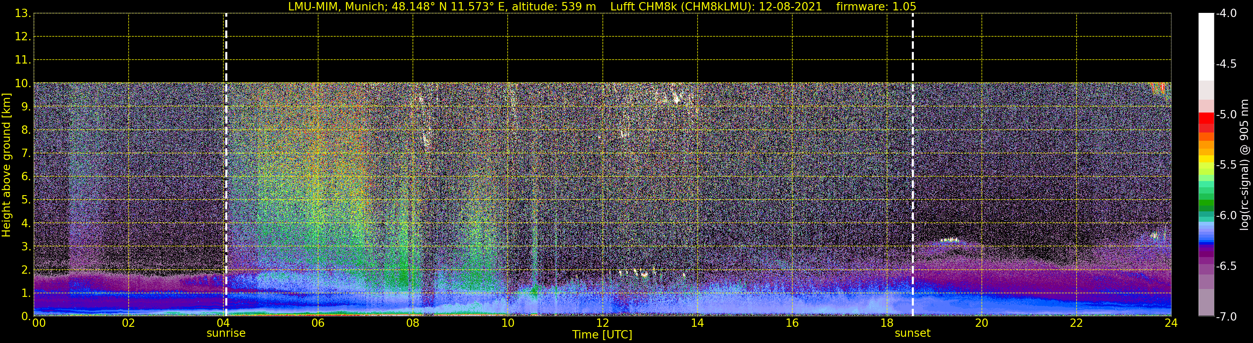The width and height of the screenshot is (1253, 343).
Task: Click the height axis tick 7.
Action: pos(26,154)
